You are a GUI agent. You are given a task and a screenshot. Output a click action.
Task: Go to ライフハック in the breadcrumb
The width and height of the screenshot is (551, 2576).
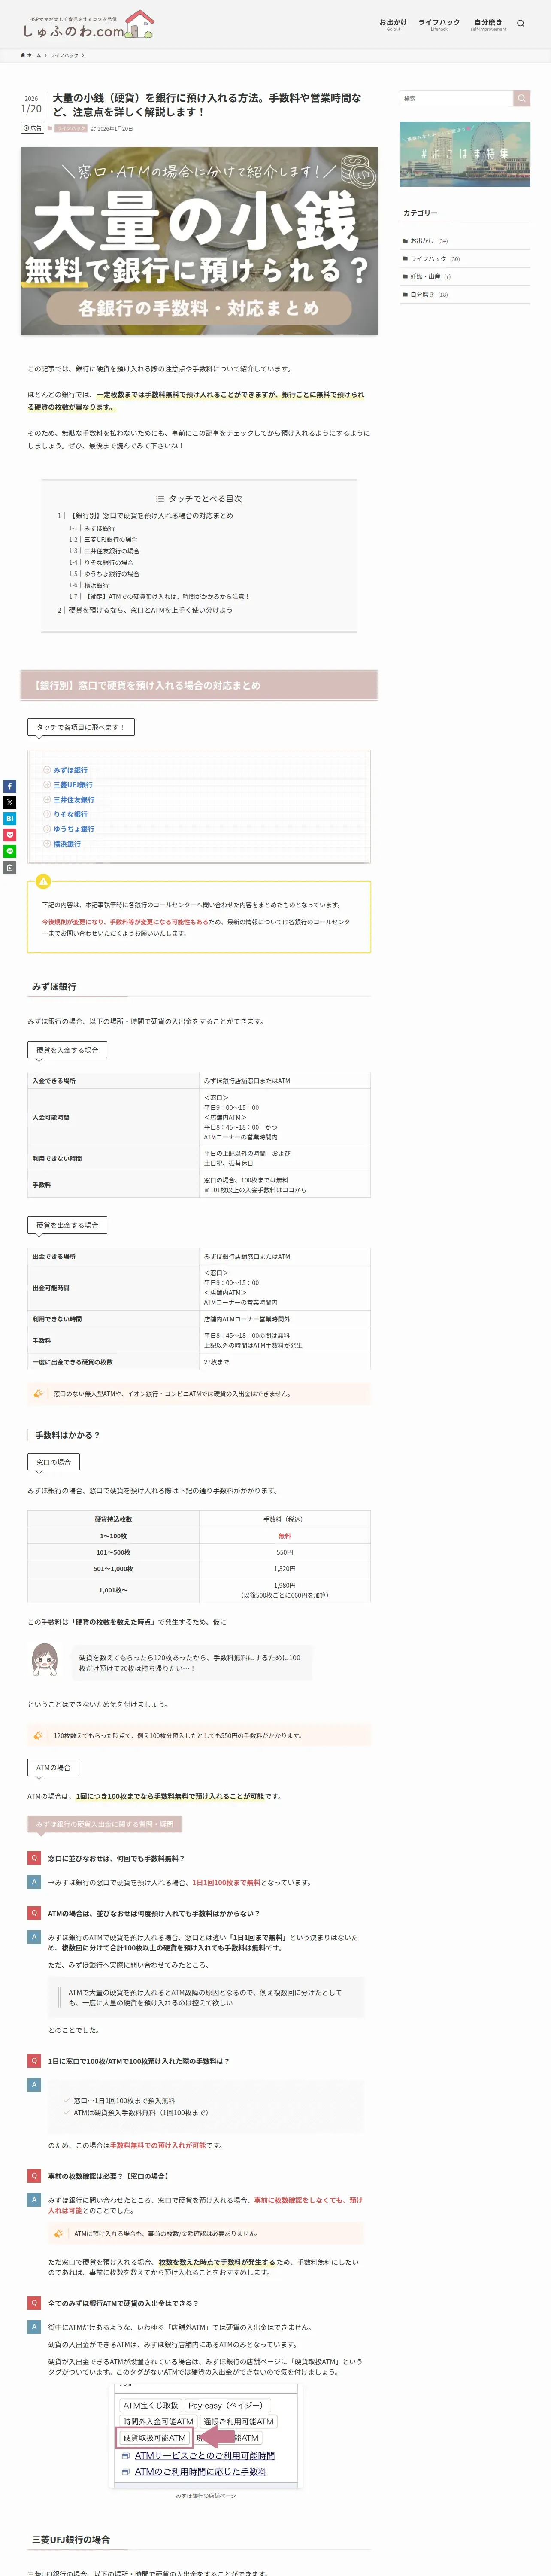[x=64, y=55]
